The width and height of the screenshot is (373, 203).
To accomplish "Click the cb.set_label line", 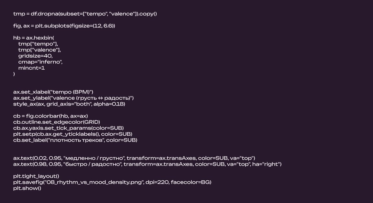I will 75,140.
